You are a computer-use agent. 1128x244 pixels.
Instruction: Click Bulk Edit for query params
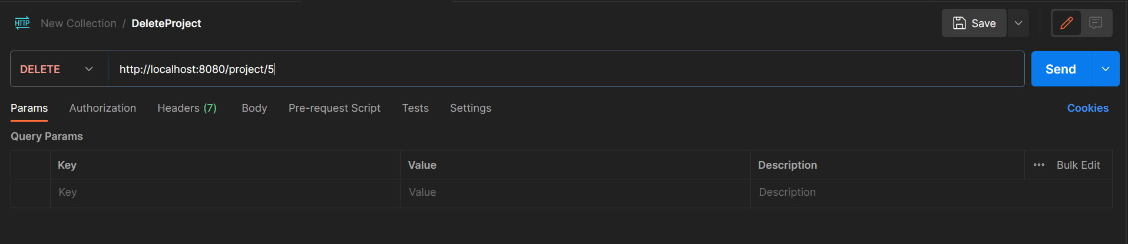(x=1078, y=165)
